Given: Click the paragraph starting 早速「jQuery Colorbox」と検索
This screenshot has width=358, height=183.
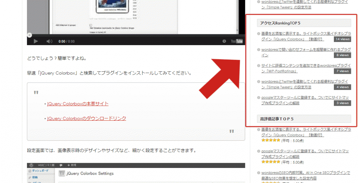Looking at the screenshot, I should pos(109,73).
